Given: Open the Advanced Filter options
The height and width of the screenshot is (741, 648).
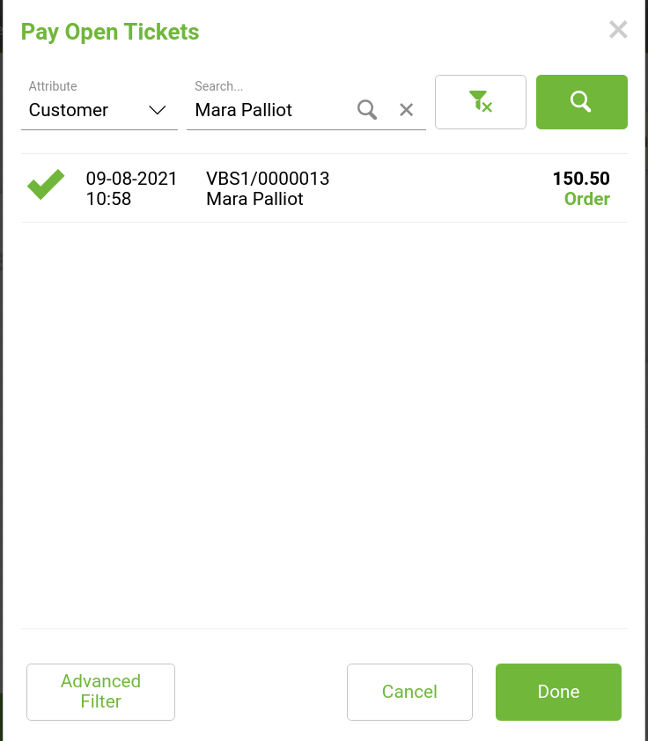Looking at the screenshot, I should (101, 692).
